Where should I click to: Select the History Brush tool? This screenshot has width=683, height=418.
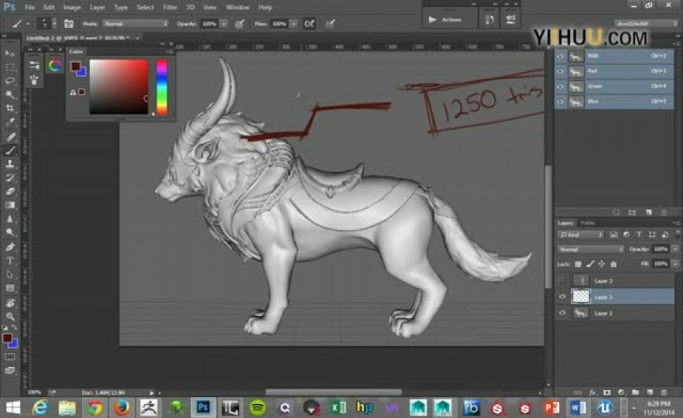click(9, 178)
